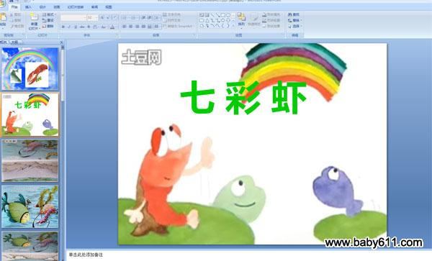
Task: Toggle italic formatting in font group
Action: coord(69,27)
